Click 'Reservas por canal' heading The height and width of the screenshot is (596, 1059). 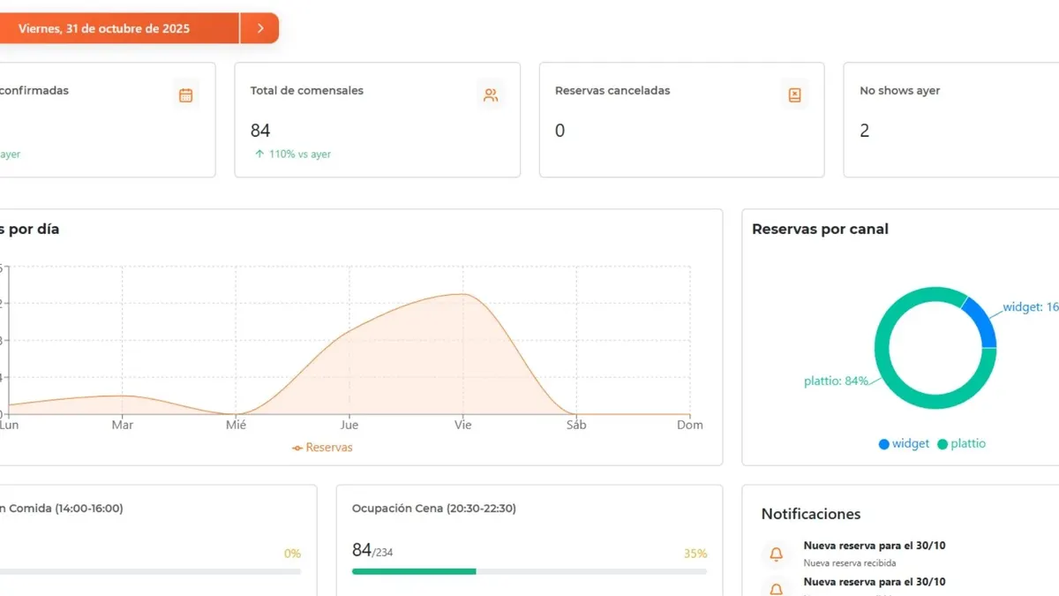tap(820, 230)
